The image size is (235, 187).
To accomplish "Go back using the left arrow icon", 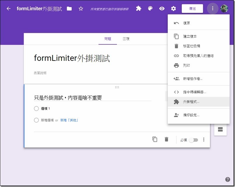I will coord(8,8).
